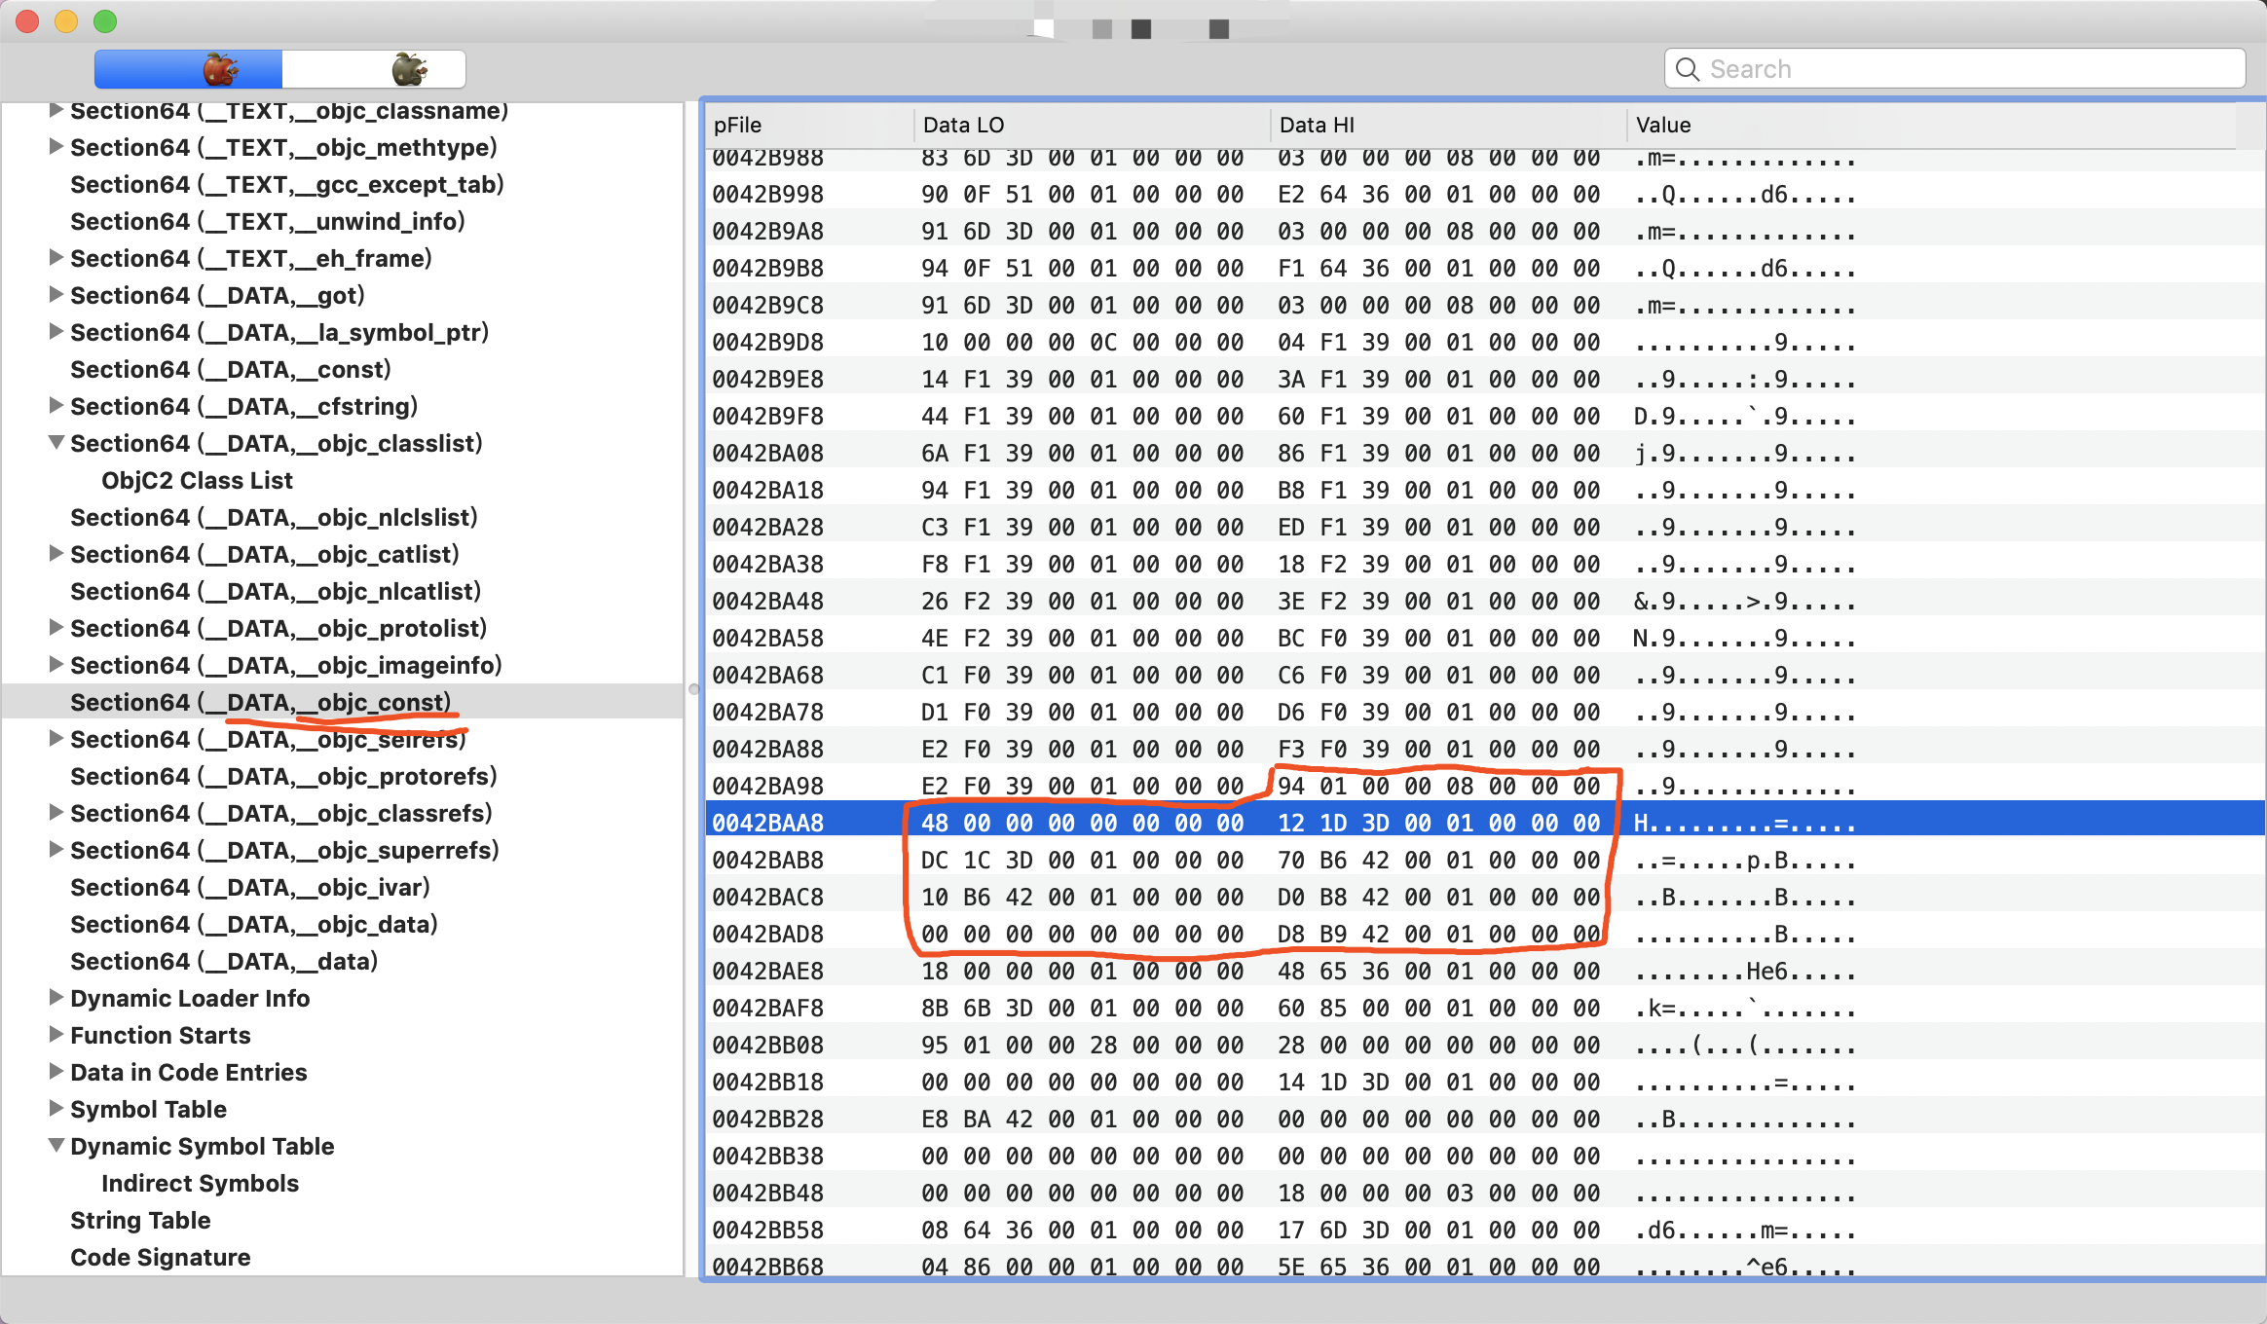Select the String Table item
The image size is (2267, 1324).
pyautogui.click(x=140, y=1220)
